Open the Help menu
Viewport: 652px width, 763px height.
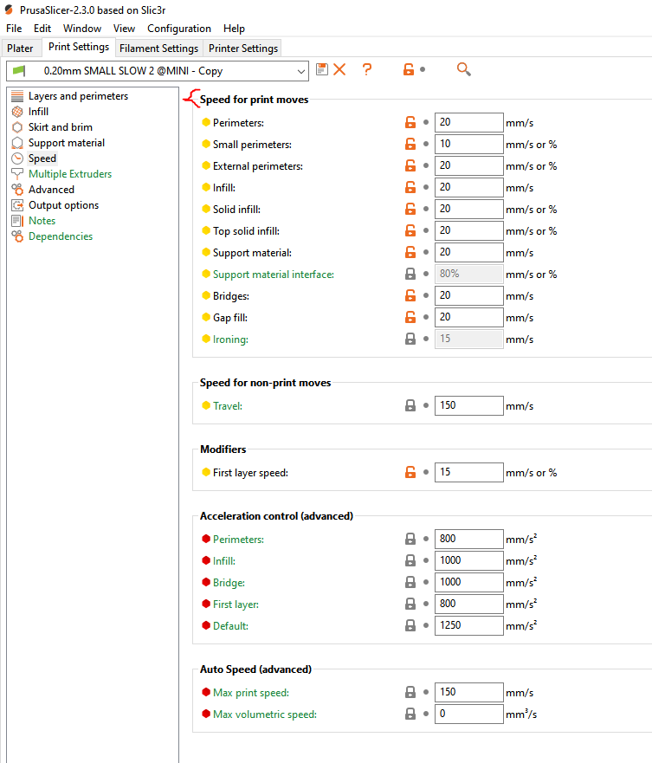click(x=234, y=29)
